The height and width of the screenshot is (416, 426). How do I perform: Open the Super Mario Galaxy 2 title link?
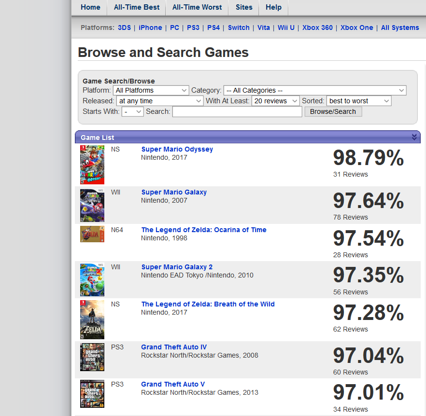177,267
